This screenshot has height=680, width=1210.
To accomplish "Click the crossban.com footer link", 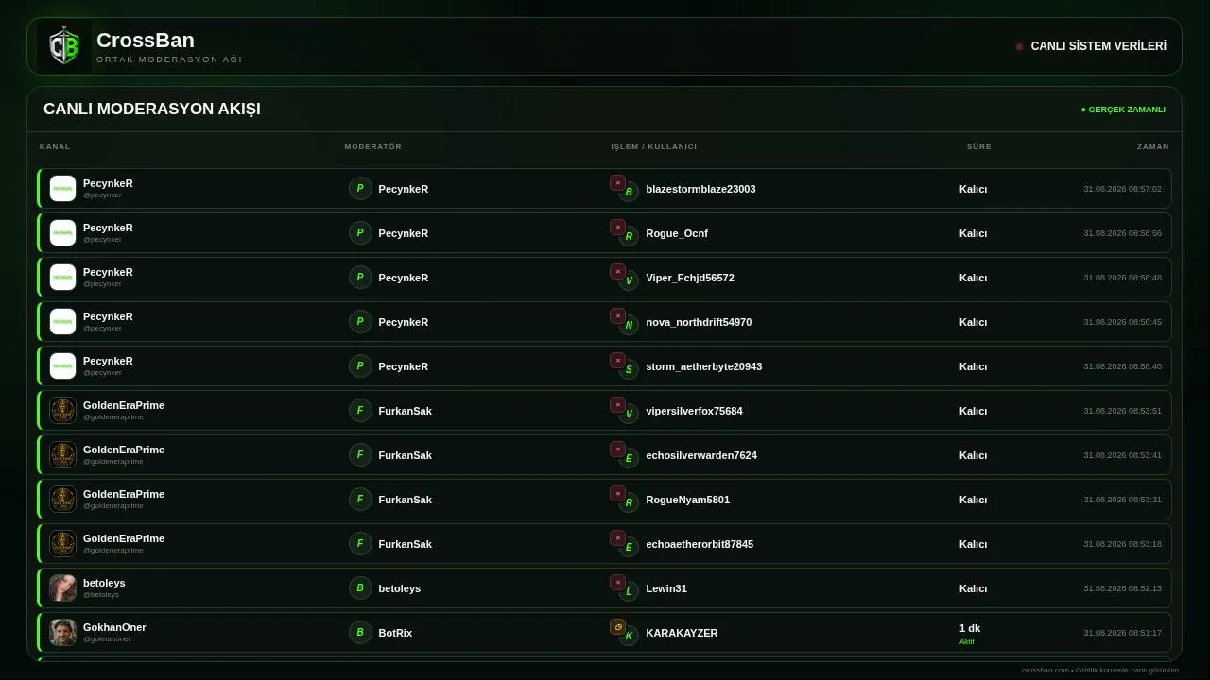I will point(1046,670).
